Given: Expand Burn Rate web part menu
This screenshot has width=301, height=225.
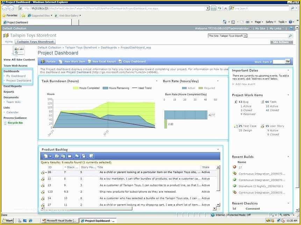Looking at the screenshot, I should [x=218, y=81].
